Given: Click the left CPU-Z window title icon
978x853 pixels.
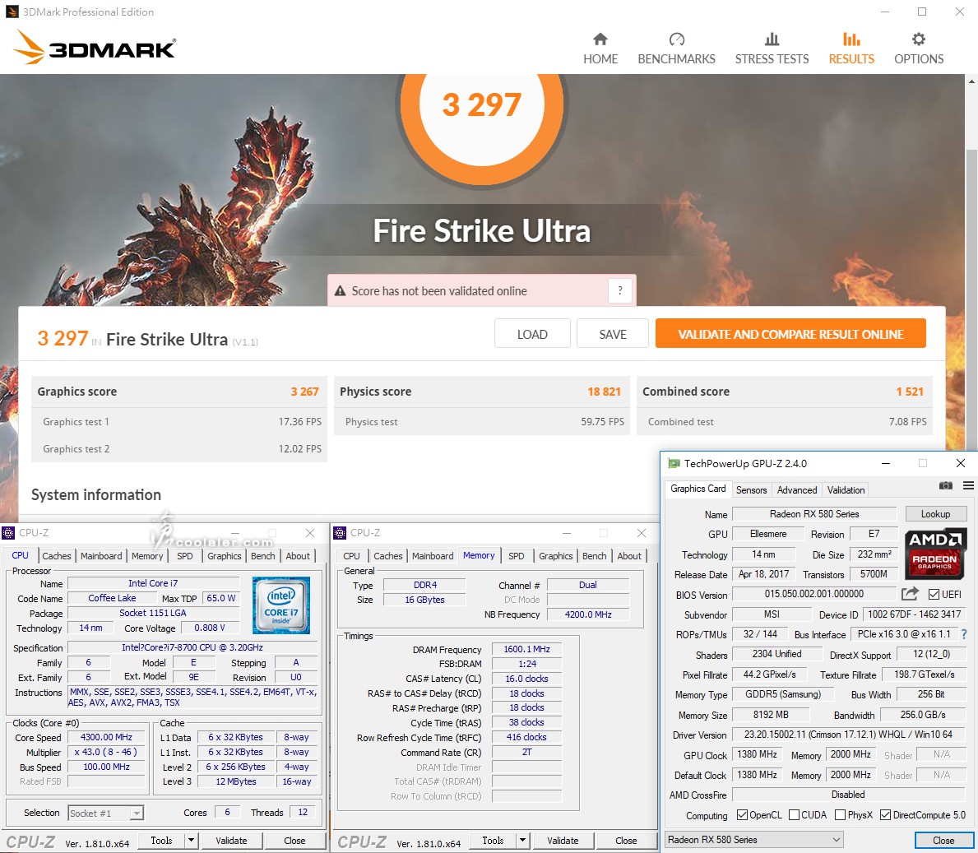Looking at the screenshot, I should click(x=8, y=533).
